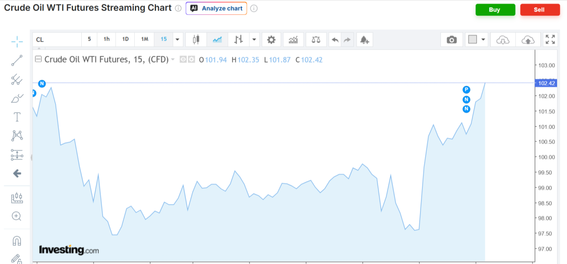Click the 100.00 price axis label

pyautogui.click(x=546, y=157)
